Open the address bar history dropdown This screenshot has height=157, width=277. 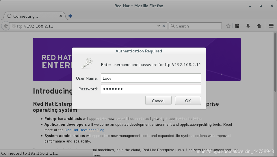click(x=159, y=26)
